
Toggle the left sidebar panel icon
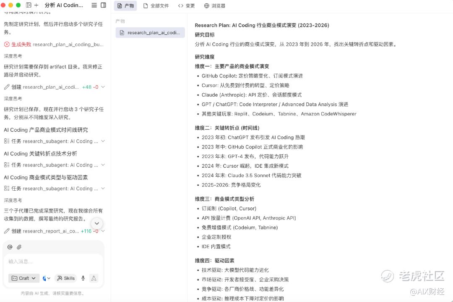pos(29,5)
